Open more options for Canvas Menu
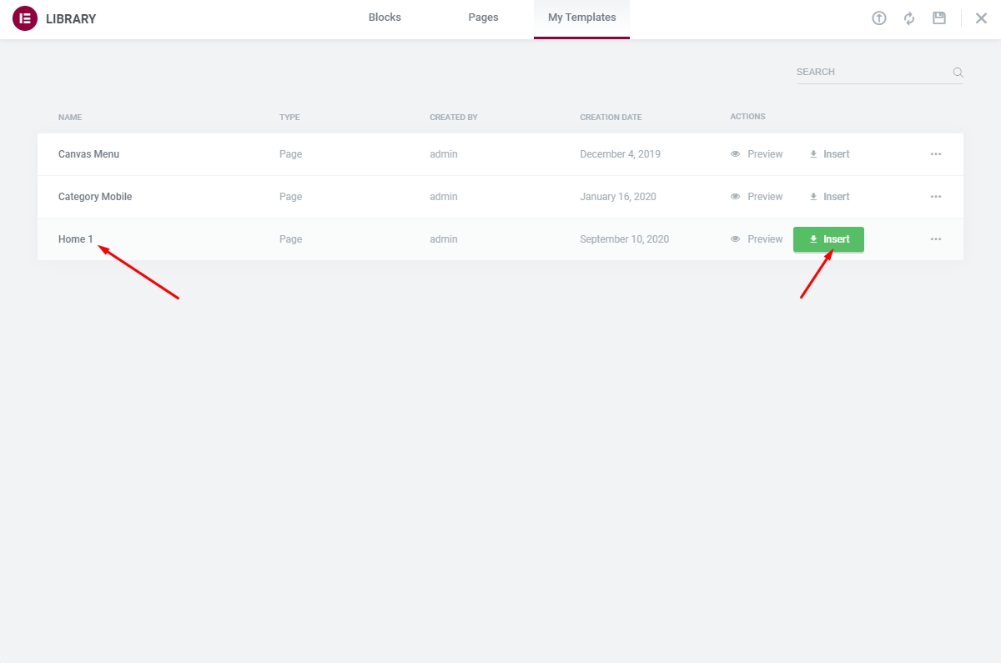 [936, 154]
